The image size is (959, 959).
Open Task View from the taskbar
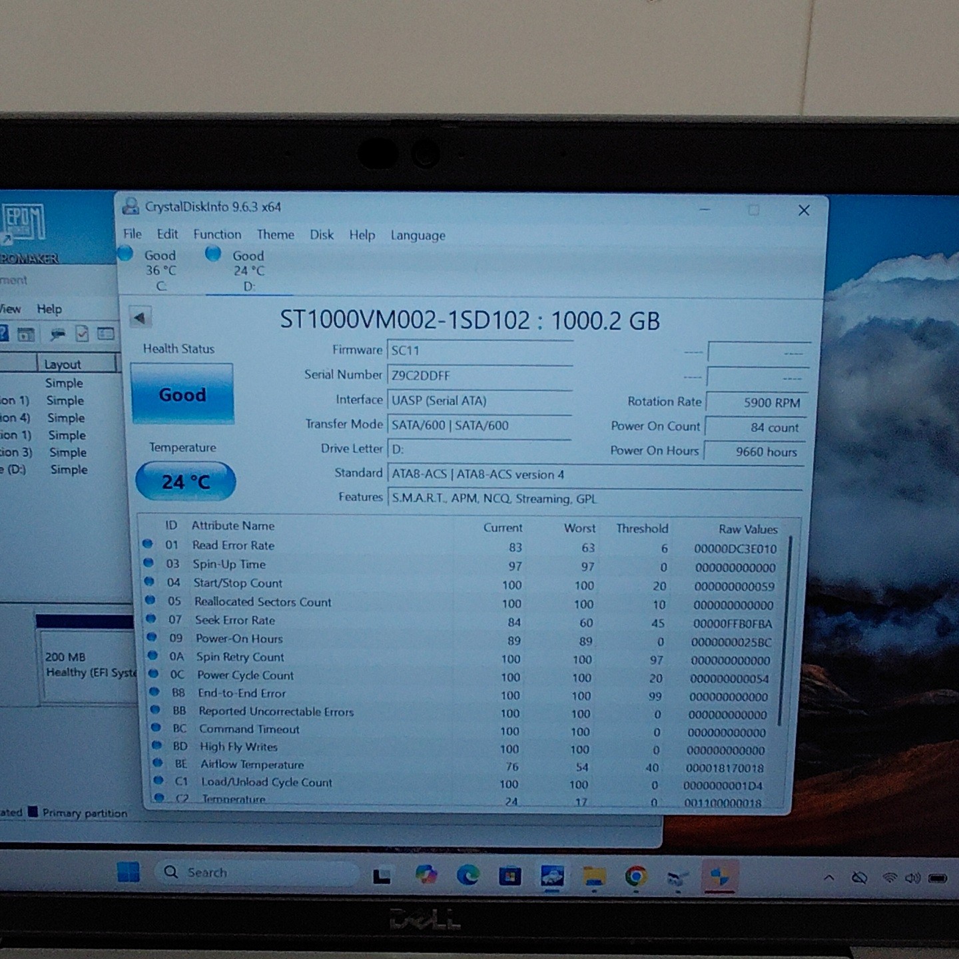tap(382, 876)
